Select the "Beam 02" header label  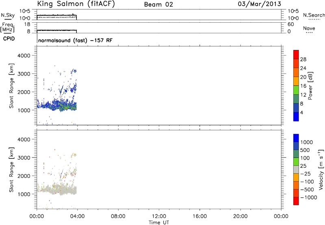(x=158, y=4)
